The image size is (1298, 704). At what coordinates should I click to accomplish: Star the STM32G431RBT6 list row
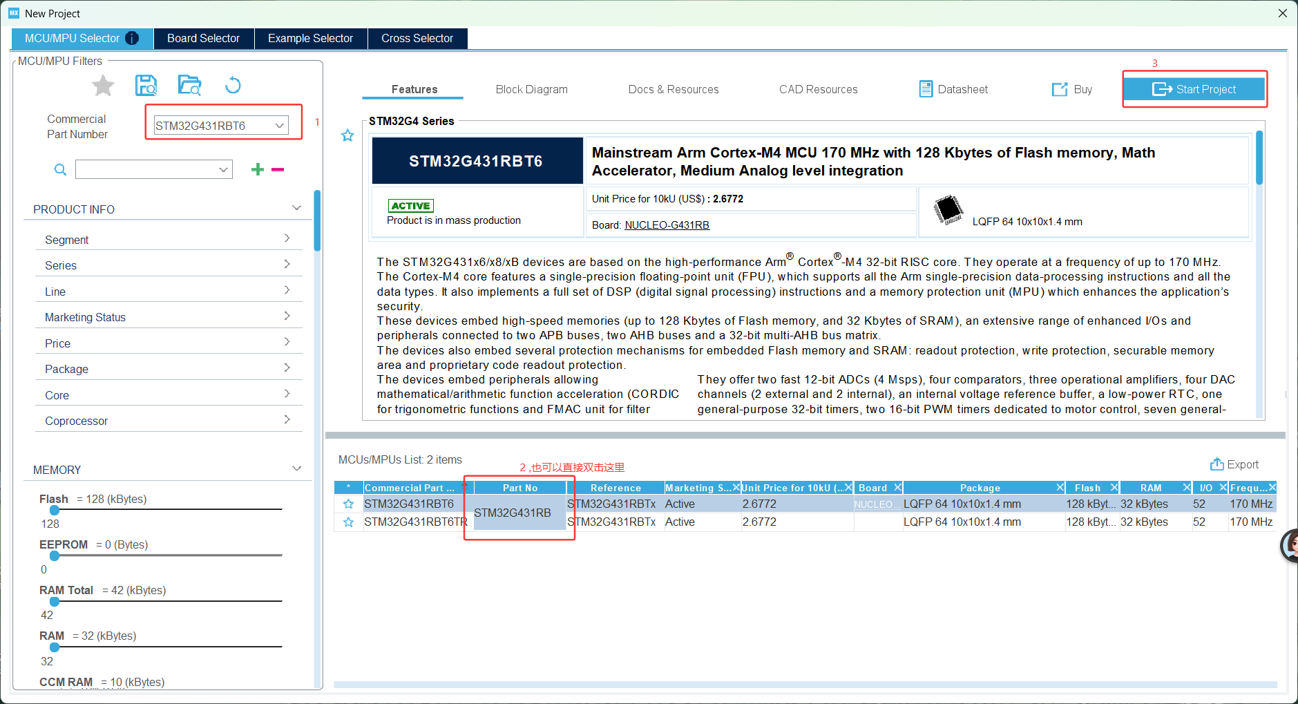pyautogui.click(x=348, y=504)
